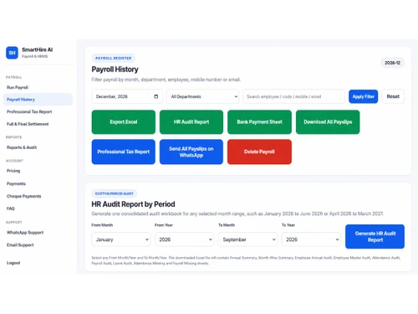Focus the search employee input field
Screen dimensions: 418x314
293,96
